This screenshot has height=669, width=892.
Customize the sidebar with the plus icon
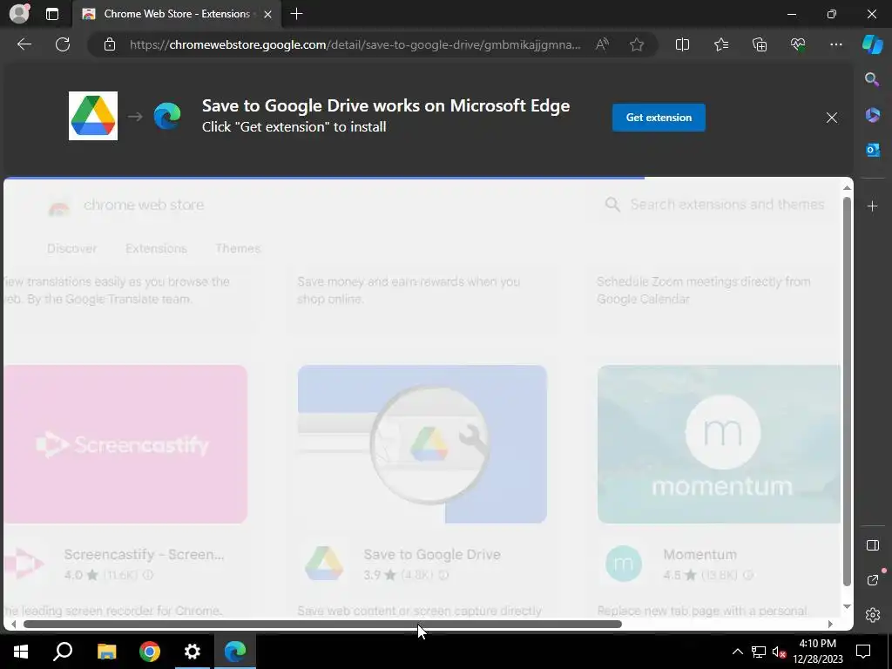(872, 206)
